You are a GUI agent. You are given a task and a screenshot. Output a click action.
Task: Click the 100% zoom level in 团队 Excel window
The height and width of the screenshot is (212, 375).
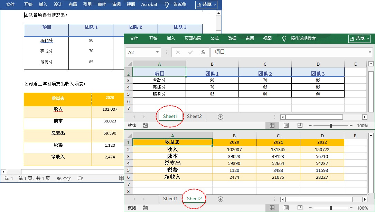click(x=362, y=126)
